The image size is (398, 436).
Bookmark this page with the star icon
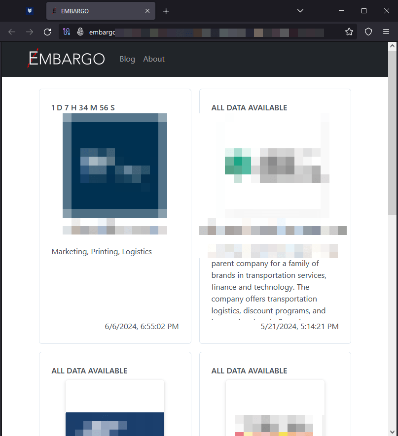tap(349, 32)
